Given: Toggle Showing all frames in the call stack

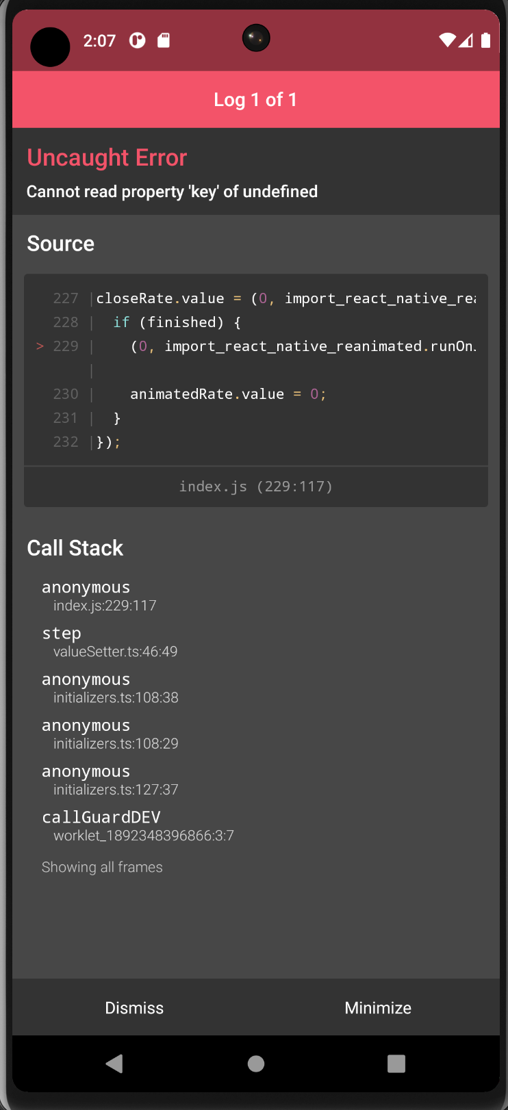Looking at the screenshot, I should pos(102,867).
